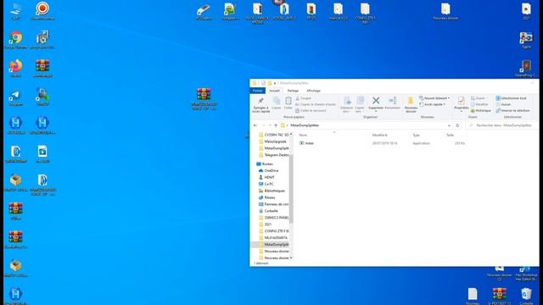Click the Épingler à Accès rapide pin icon
This screenshot has height=305, width=543.
click(x=260, y=101)
